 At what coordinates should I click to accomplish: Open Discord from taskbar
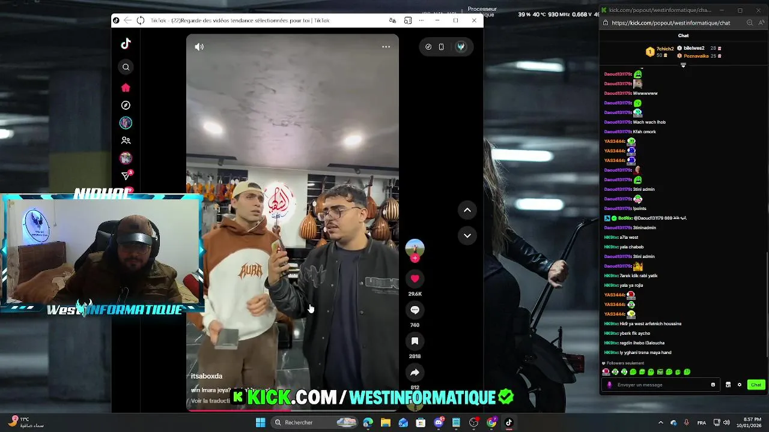439,422
